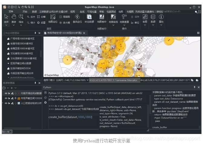The height and width of the screenshot is (144, 203).
Task: Click the 数据 database icon in ribbon
Action: pyautogui.click(x=153, y=17)
